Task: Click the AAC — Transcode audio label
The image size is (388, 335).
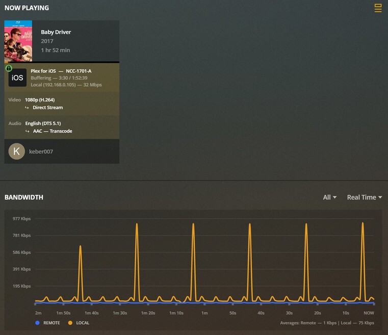Action: coord(53,131)
